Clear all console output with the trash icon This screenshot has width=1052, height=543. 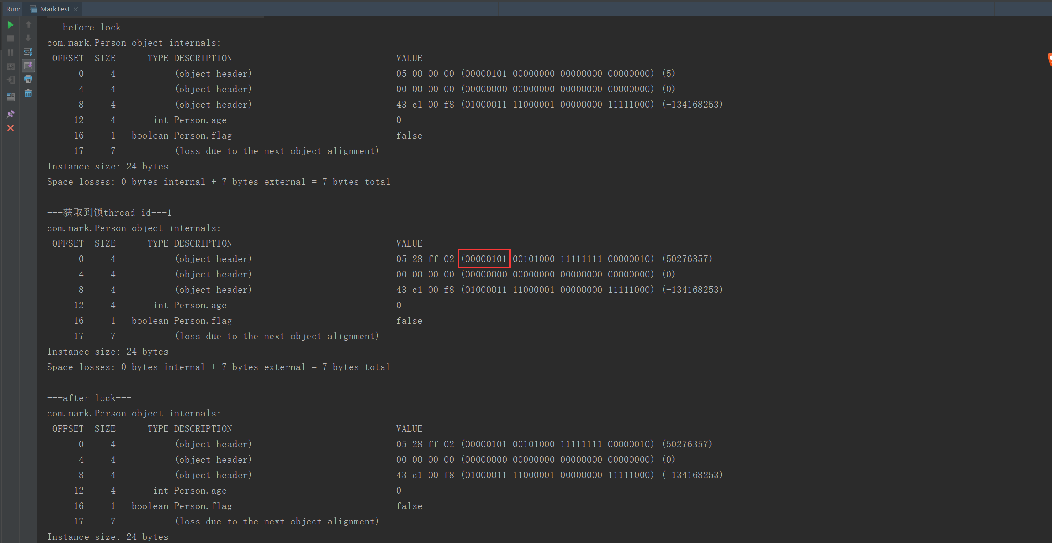coord(28,93)
